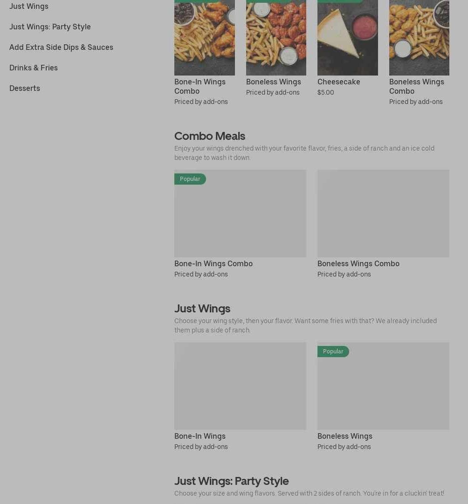
Task: Open the Cheesecake item title
Action: point(338,82)
